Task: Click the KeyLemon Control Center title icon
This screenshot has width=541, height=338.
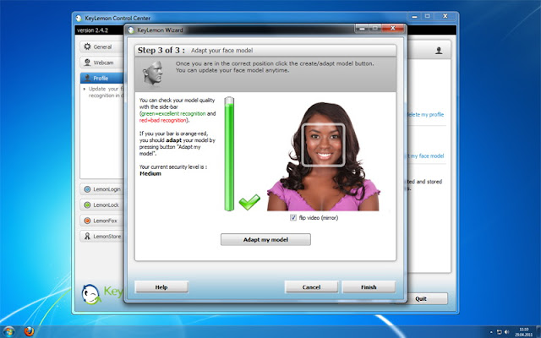Action: click(x=79, y=18)
